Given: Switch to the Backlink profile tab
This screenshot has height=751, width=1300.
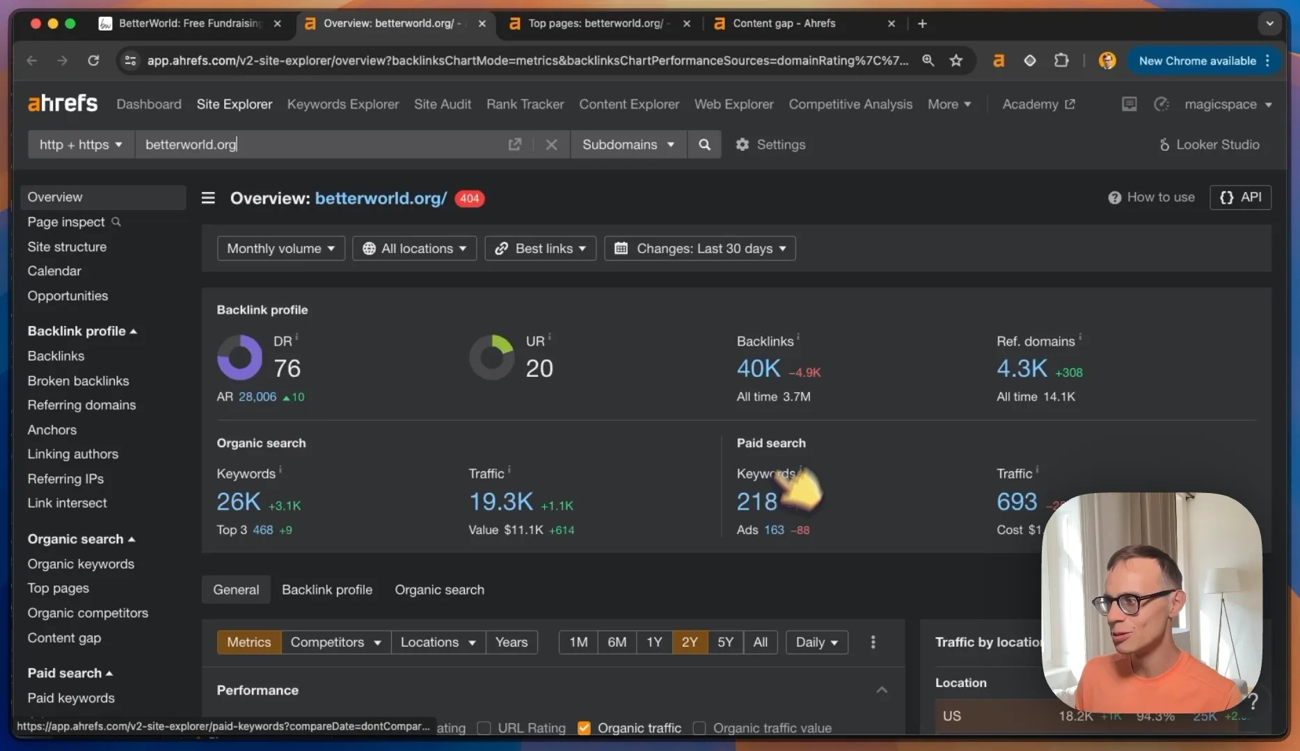Looking at the screenshot, I should coord(327,590).
